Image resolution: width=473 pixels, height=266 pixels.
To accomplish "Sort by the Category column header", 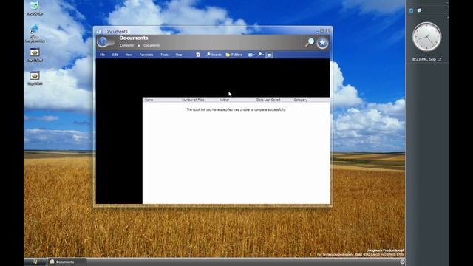I will [x=301, y=100].
